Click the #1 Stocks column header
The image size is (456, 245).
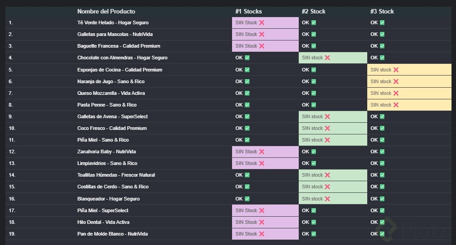pos(248,11)
